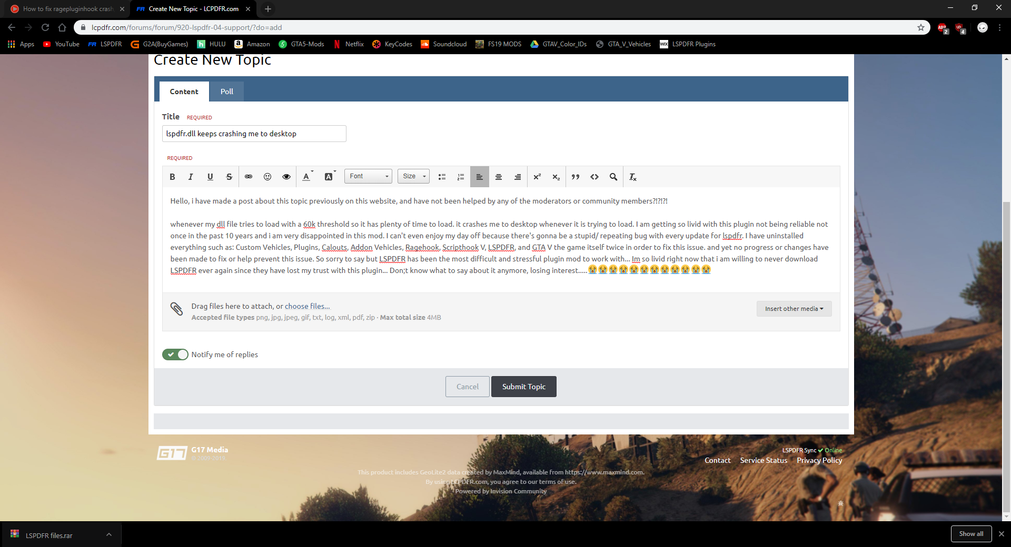Open the Contact link in footer
The image size is (1011, 547).
click(718, 460)
